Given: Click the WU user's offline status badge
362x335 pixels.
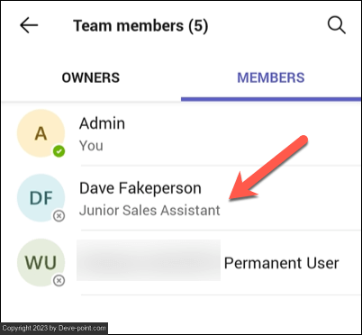Looking at the screenshot, I should tap(59, 281).
